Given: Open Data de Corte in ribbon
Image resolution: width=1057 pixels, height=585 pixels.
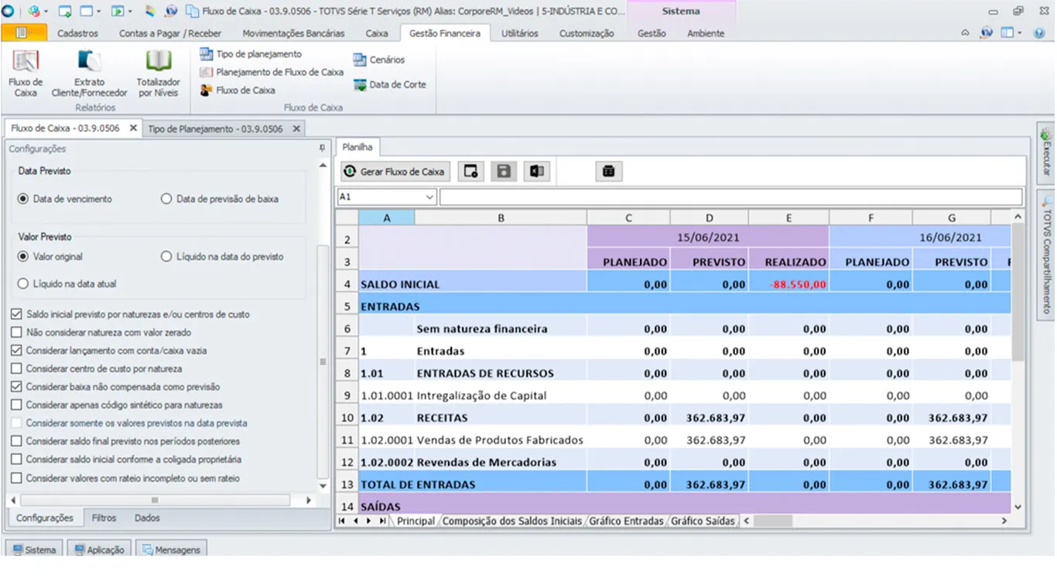Looking at the screenshot, I should (389, 84).
